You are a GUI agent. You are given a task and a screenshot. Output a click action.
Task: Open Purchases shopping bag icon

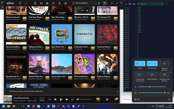[60, 3]
